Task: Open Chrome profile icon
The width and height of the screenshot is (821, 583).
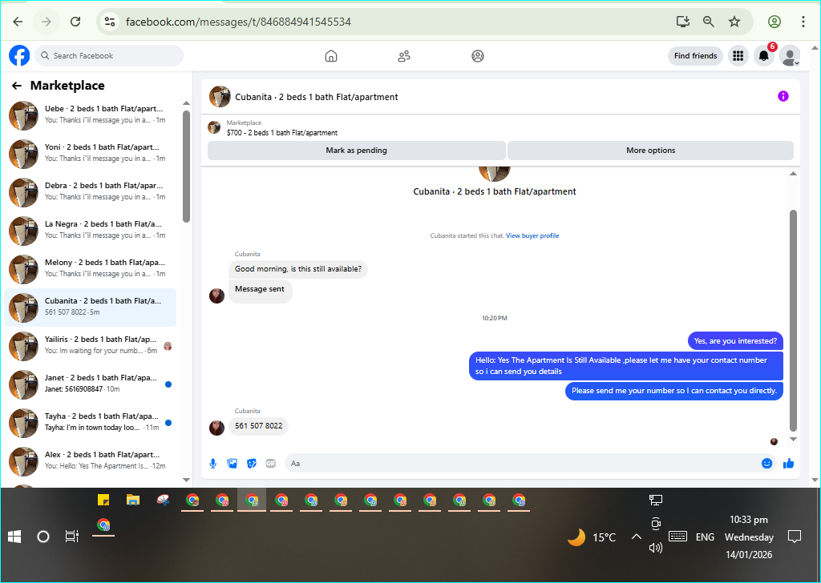Action: [x=774, y=22]
